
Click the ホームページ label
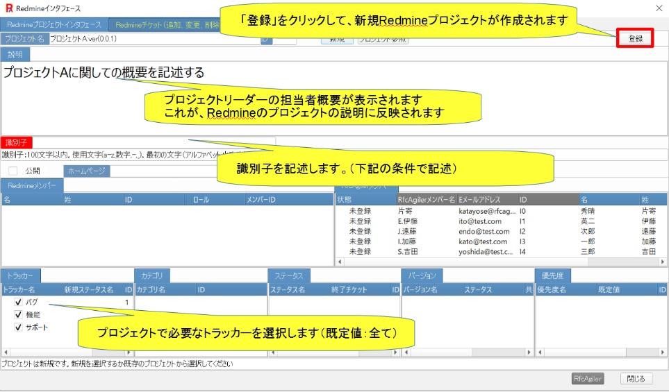pos(87,171)
